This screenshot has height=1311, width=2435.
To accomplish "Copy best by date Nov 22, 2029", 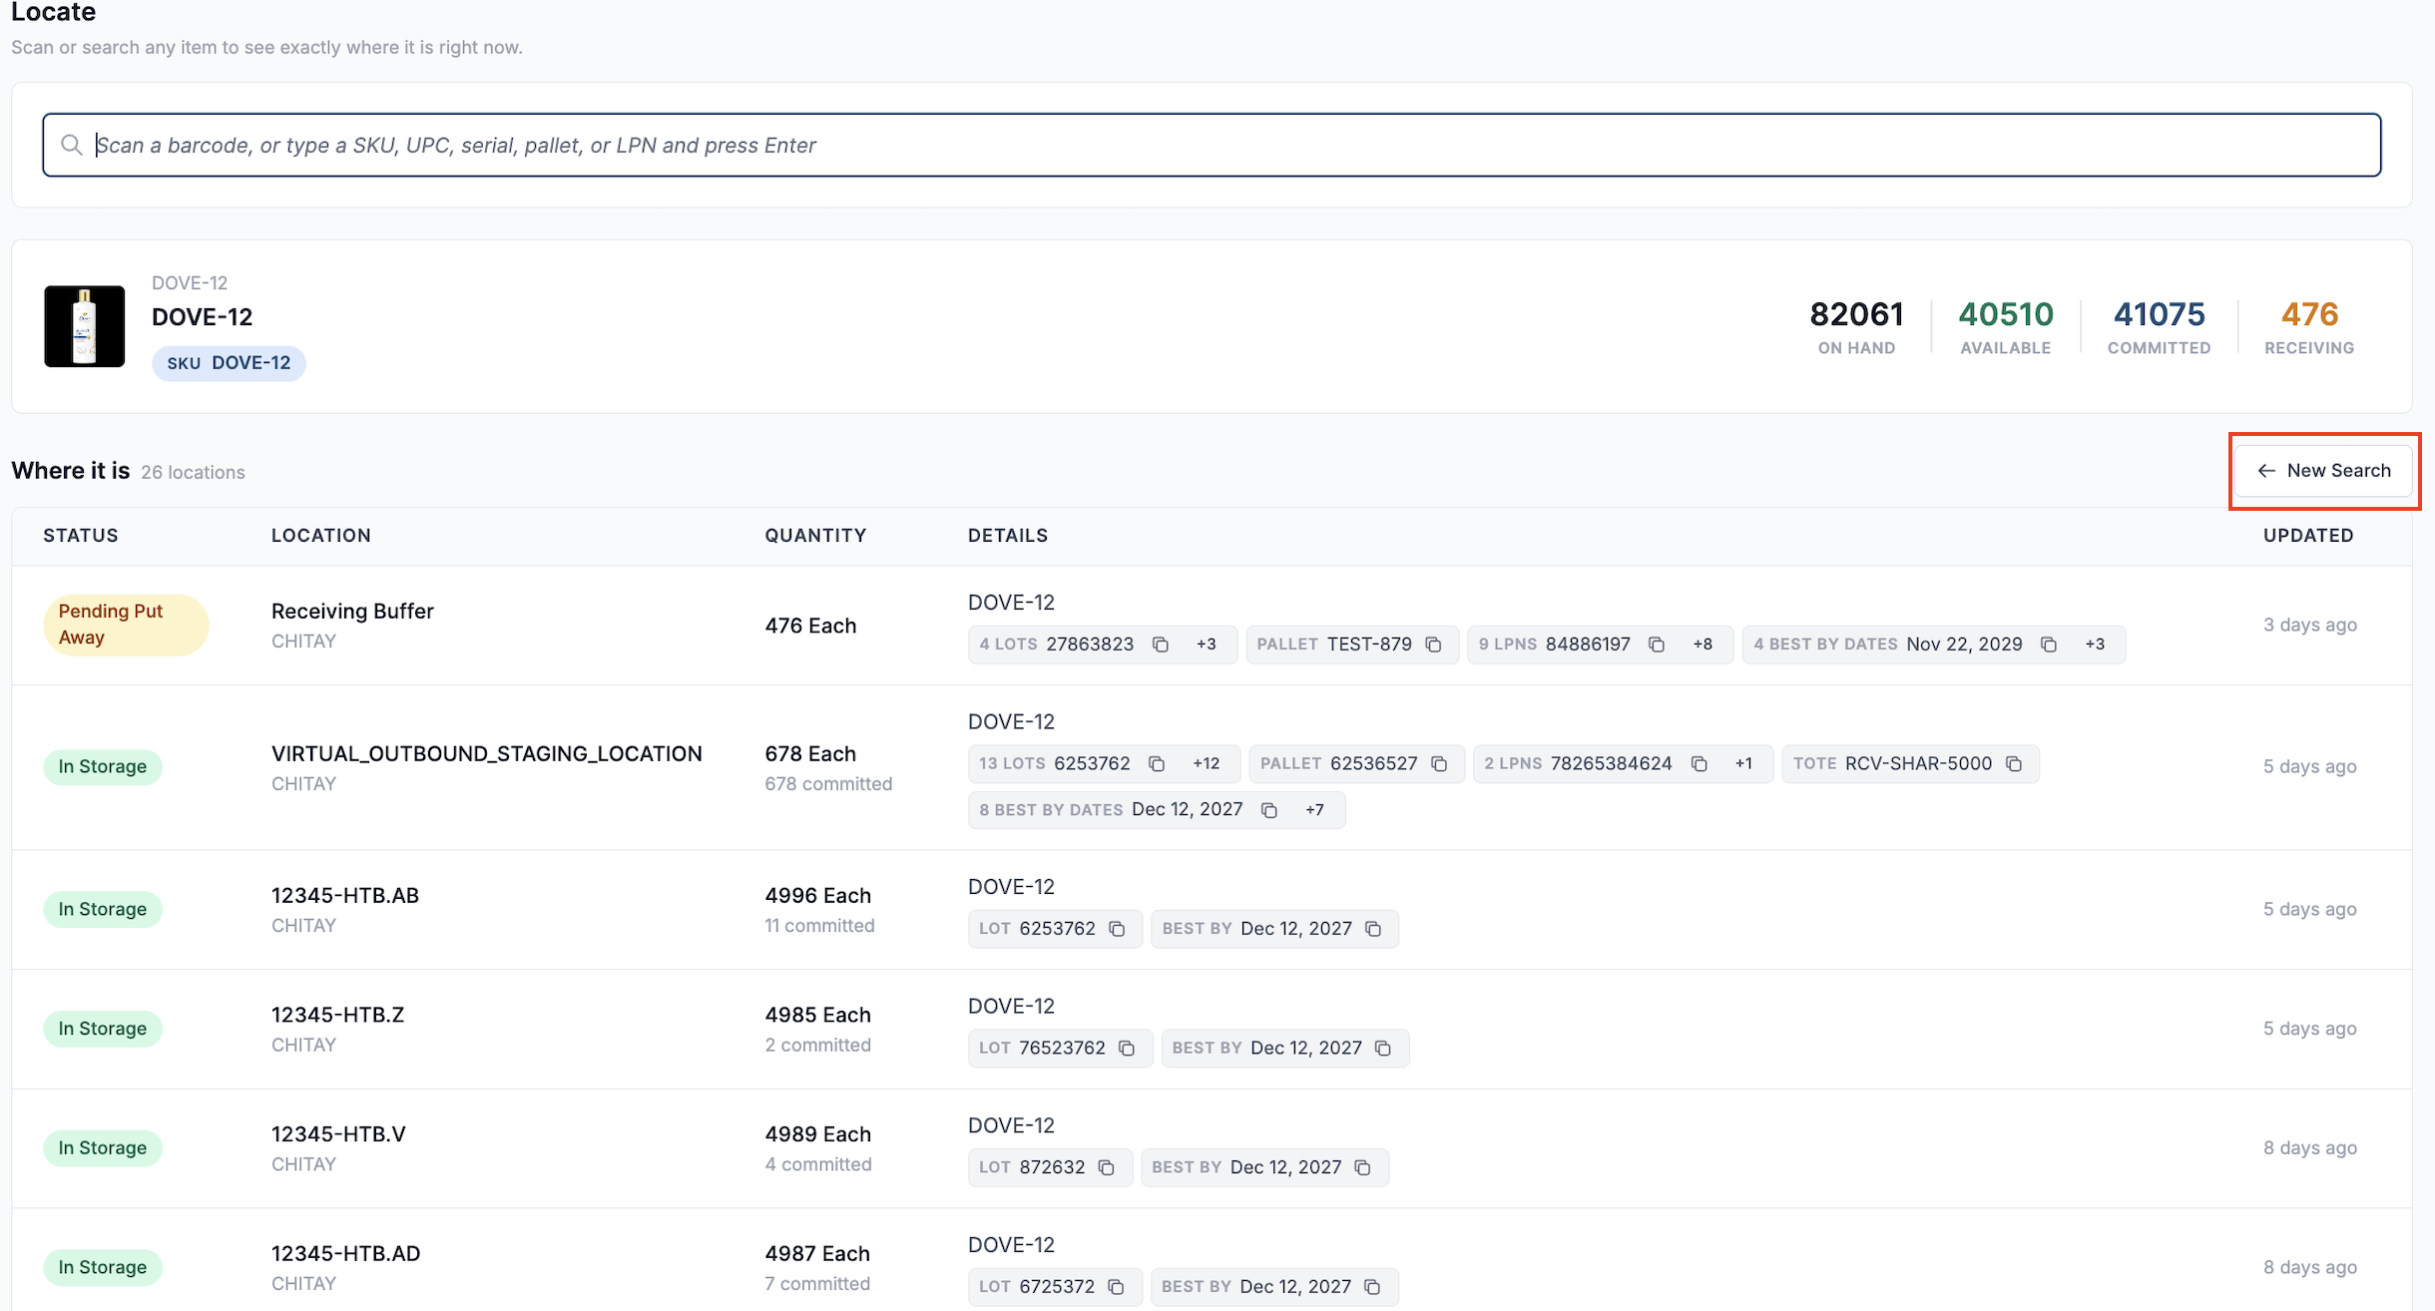I will click(x=2049, y=645).
